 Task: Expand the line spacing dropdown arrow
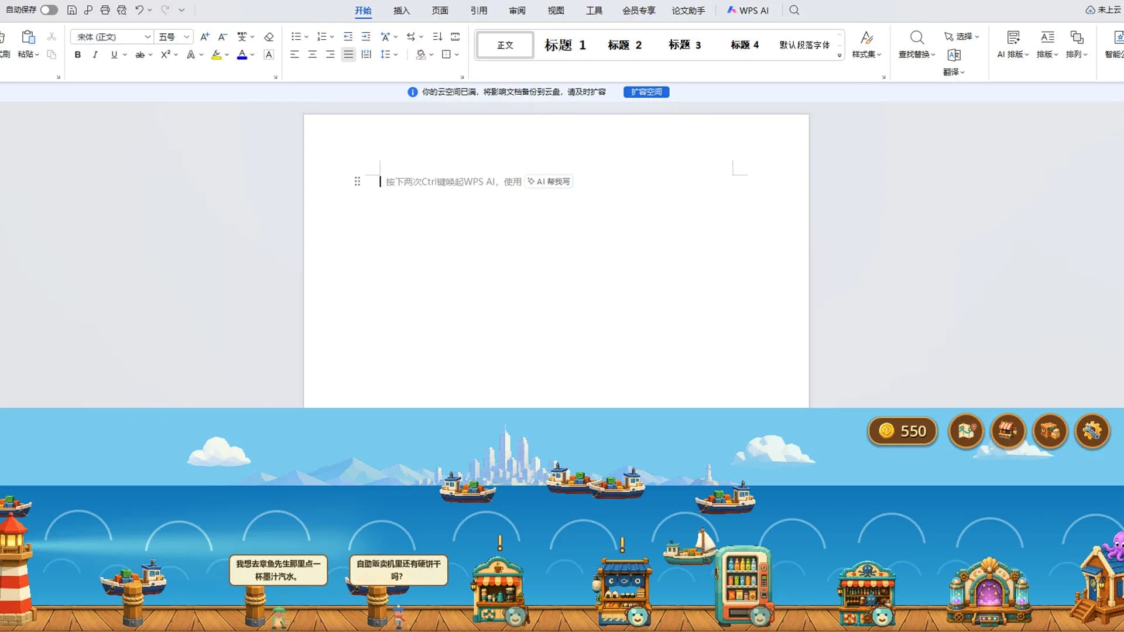[x=396, y=55]
